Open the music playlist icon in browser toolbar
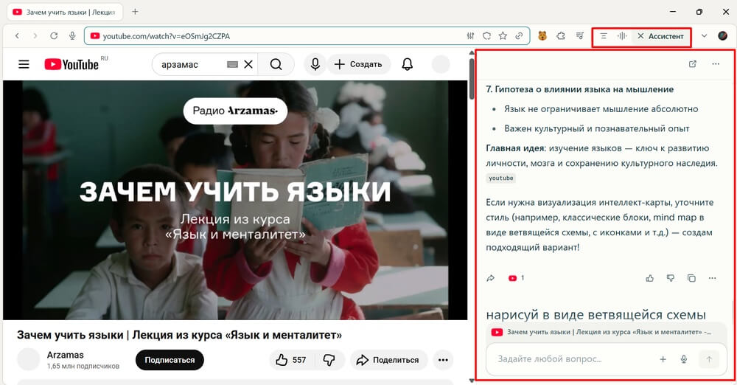 [580, 35]
